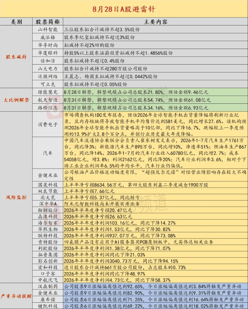Click '股东拟合计减持不超280万股公司股份'
The height and width of the screenshot is (309, 248).
coord(105,69)
